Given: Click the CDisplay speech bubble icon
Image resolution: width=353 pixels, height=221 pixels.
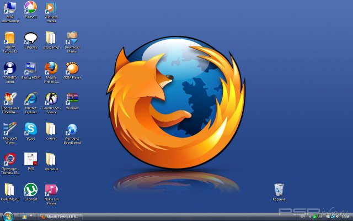Looking at the screenshot, I should pos(31,38).
